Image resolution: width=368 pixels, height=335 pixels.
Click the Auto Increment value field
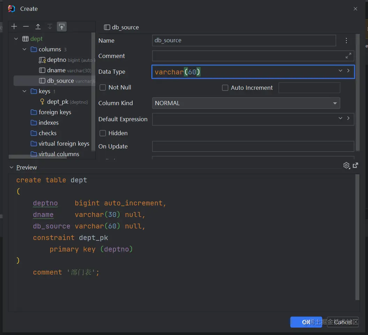tap(309, 88)
